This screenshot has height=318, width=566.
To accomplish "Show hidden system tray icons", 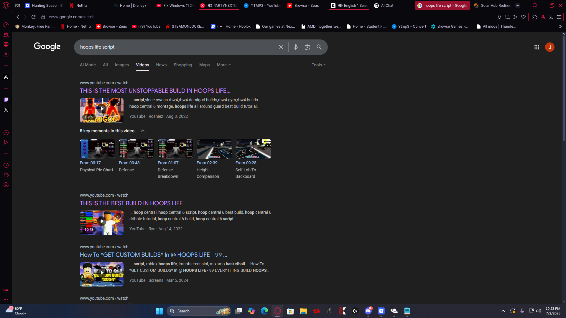I will [x=503, y=311].
